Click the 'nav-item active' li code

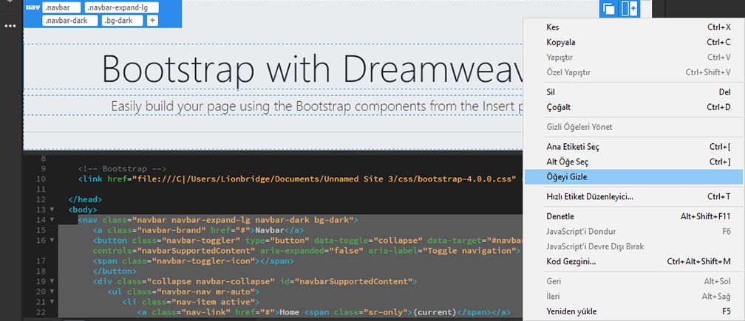pyautogui.click(x=191, y=302)
